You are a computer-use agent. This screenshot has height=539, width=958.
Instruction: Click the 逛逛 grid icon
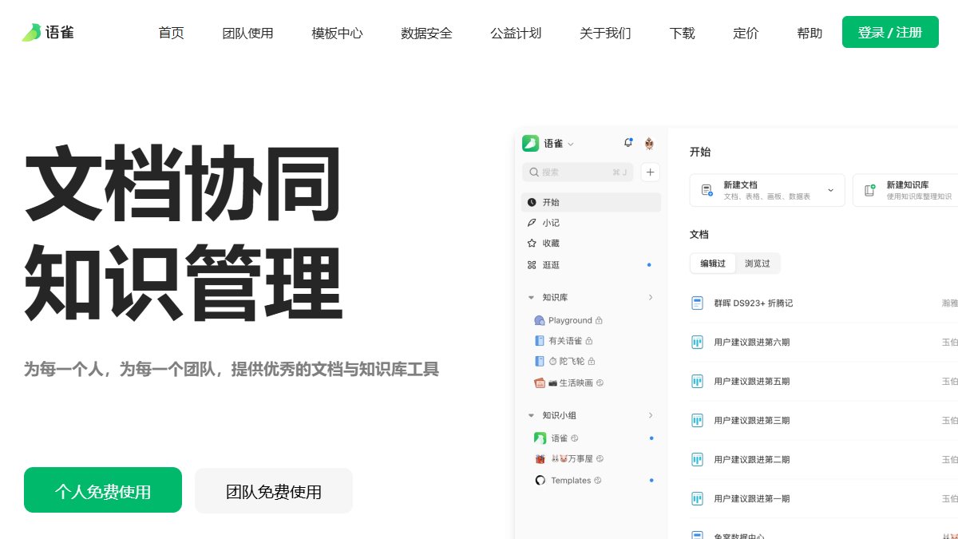coord(532,264)
